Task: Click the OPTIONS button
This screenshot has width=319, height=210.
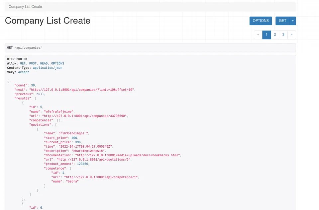Action: pos(261,21)
